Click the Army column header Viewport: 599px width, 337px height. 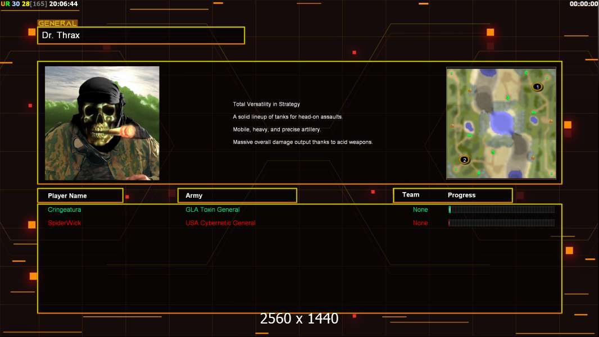237,195
